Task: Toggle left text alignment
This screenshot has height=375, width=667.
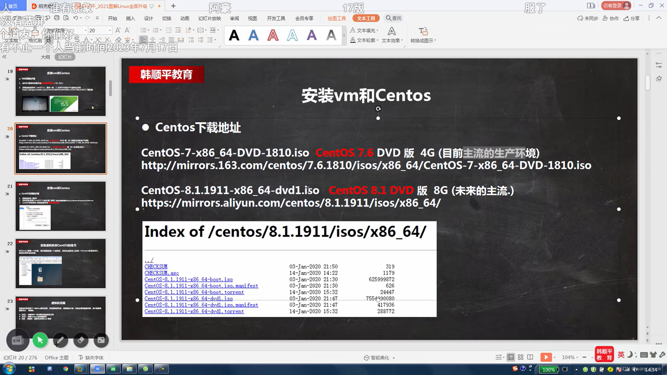Action: click(143, 40)
